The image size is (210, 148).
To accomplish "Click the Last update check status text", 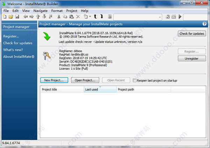I will tap(100, 42).
